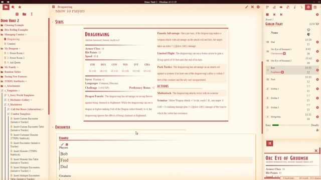Open options for Goblin 2
The image size is (321, 180).
pos(317,98)
